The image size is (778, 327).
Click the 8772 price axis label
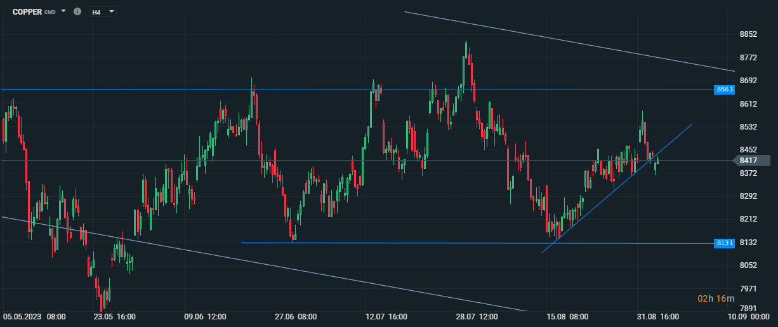[x=748, y=58]
